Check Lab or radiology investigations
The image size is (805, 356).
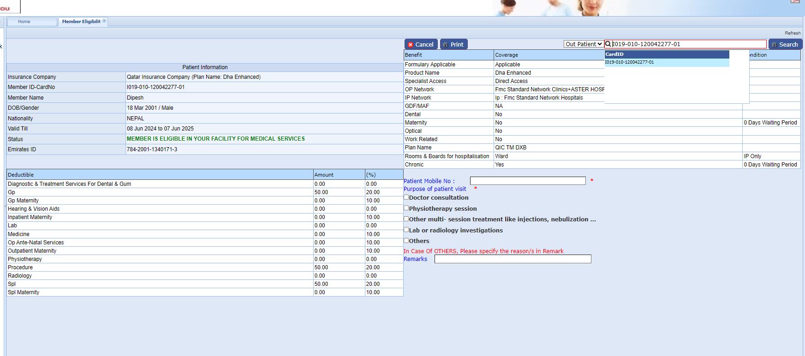[406, 230]
